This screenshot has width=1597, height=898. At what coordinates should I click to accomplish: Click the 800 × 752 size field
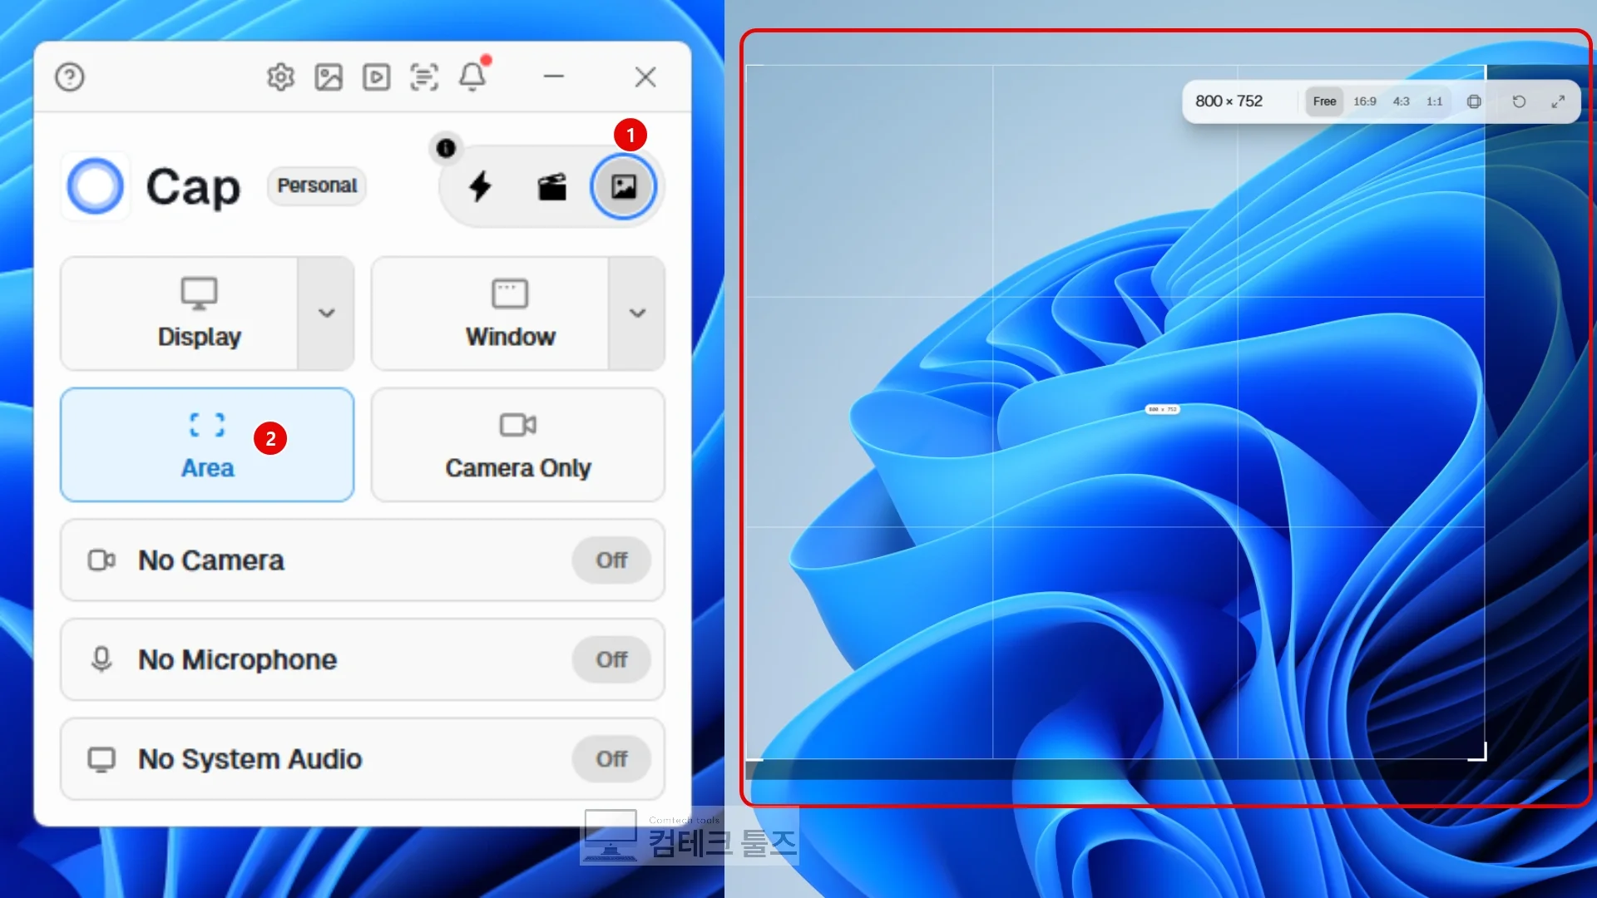1229,101
